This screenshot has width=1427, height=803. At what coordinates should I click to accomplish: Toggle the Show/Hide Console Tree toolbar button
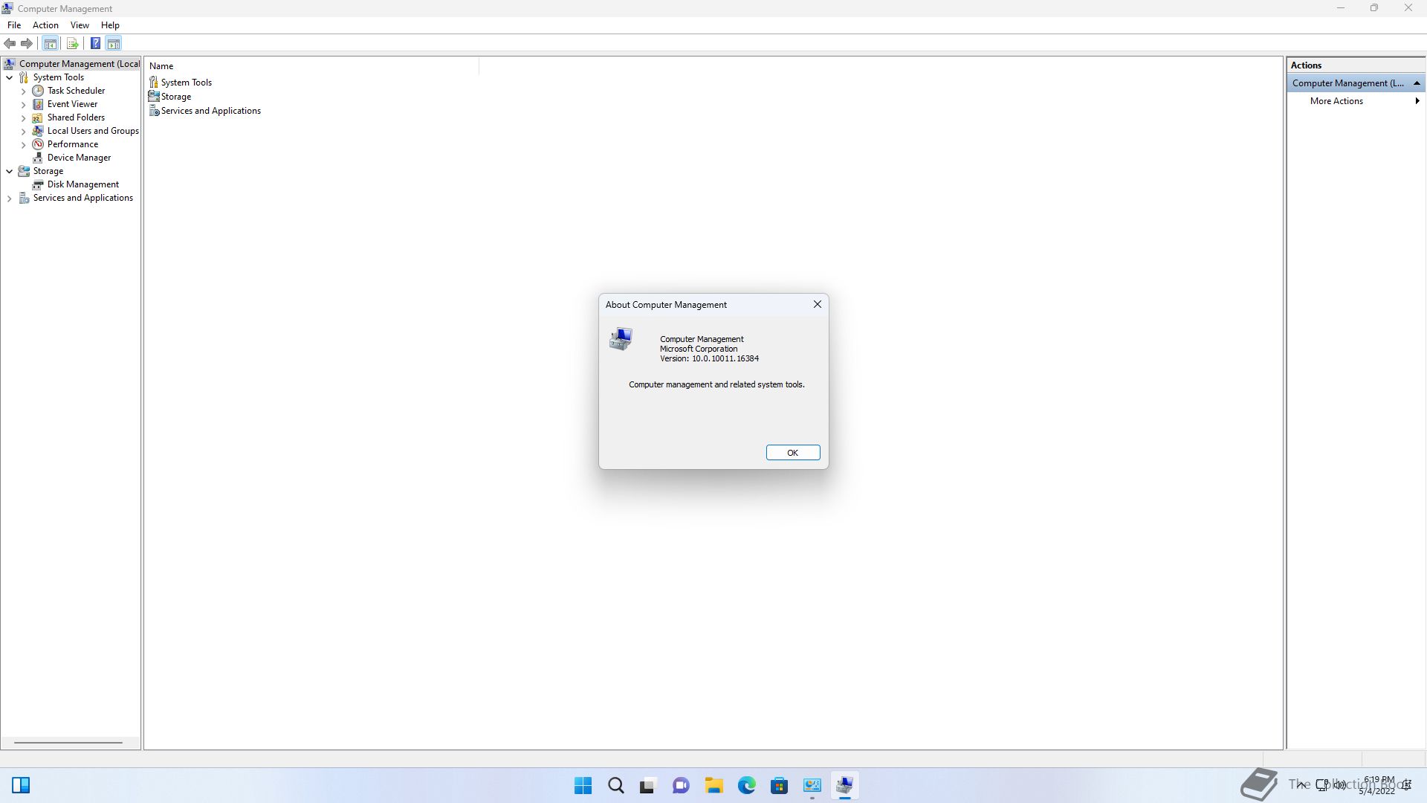[x=51, y=43]
